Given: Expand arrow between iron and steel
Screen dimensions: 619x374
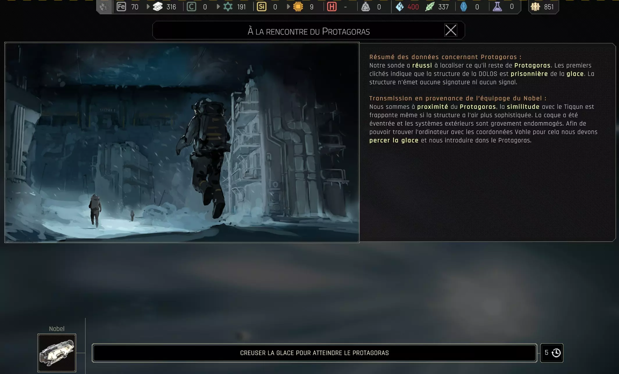Looking at the screenshot, I should (x=148, y=7).
